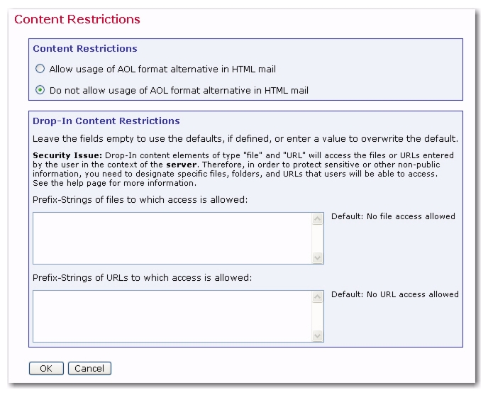The width and height of the screenshot is (488, 400).
Task: Click the up arrow of the files text area scrollbar
Action: 318,219
